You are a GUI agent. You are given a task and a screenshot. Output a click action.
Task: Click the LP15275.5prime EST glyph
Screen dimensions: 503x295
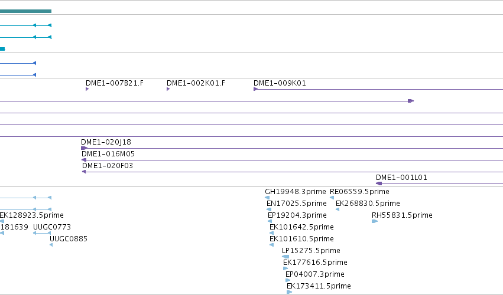[x=285, y=257]
